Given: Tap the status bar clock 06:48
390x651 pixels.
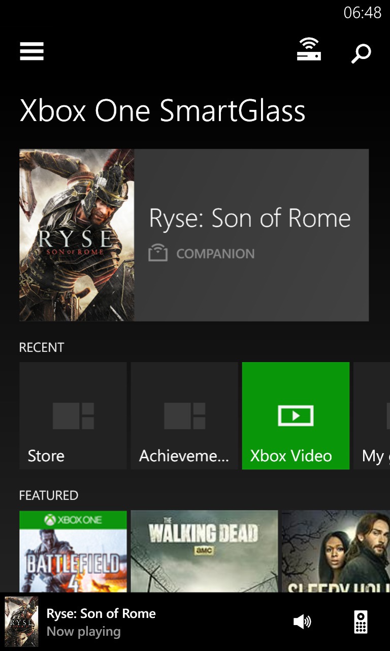Looking at the screenshot, I should point(363,13).
